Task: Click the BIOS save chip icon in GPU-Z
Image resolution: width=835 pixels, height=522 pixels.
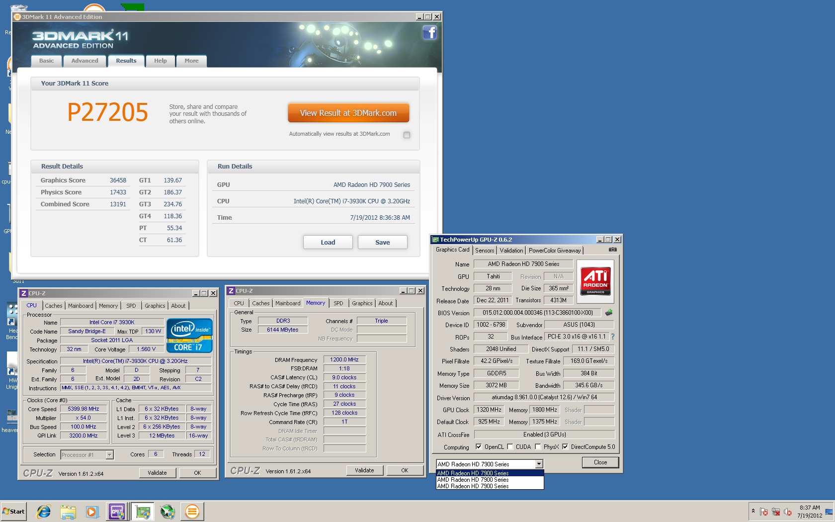Action: (609, 313)
